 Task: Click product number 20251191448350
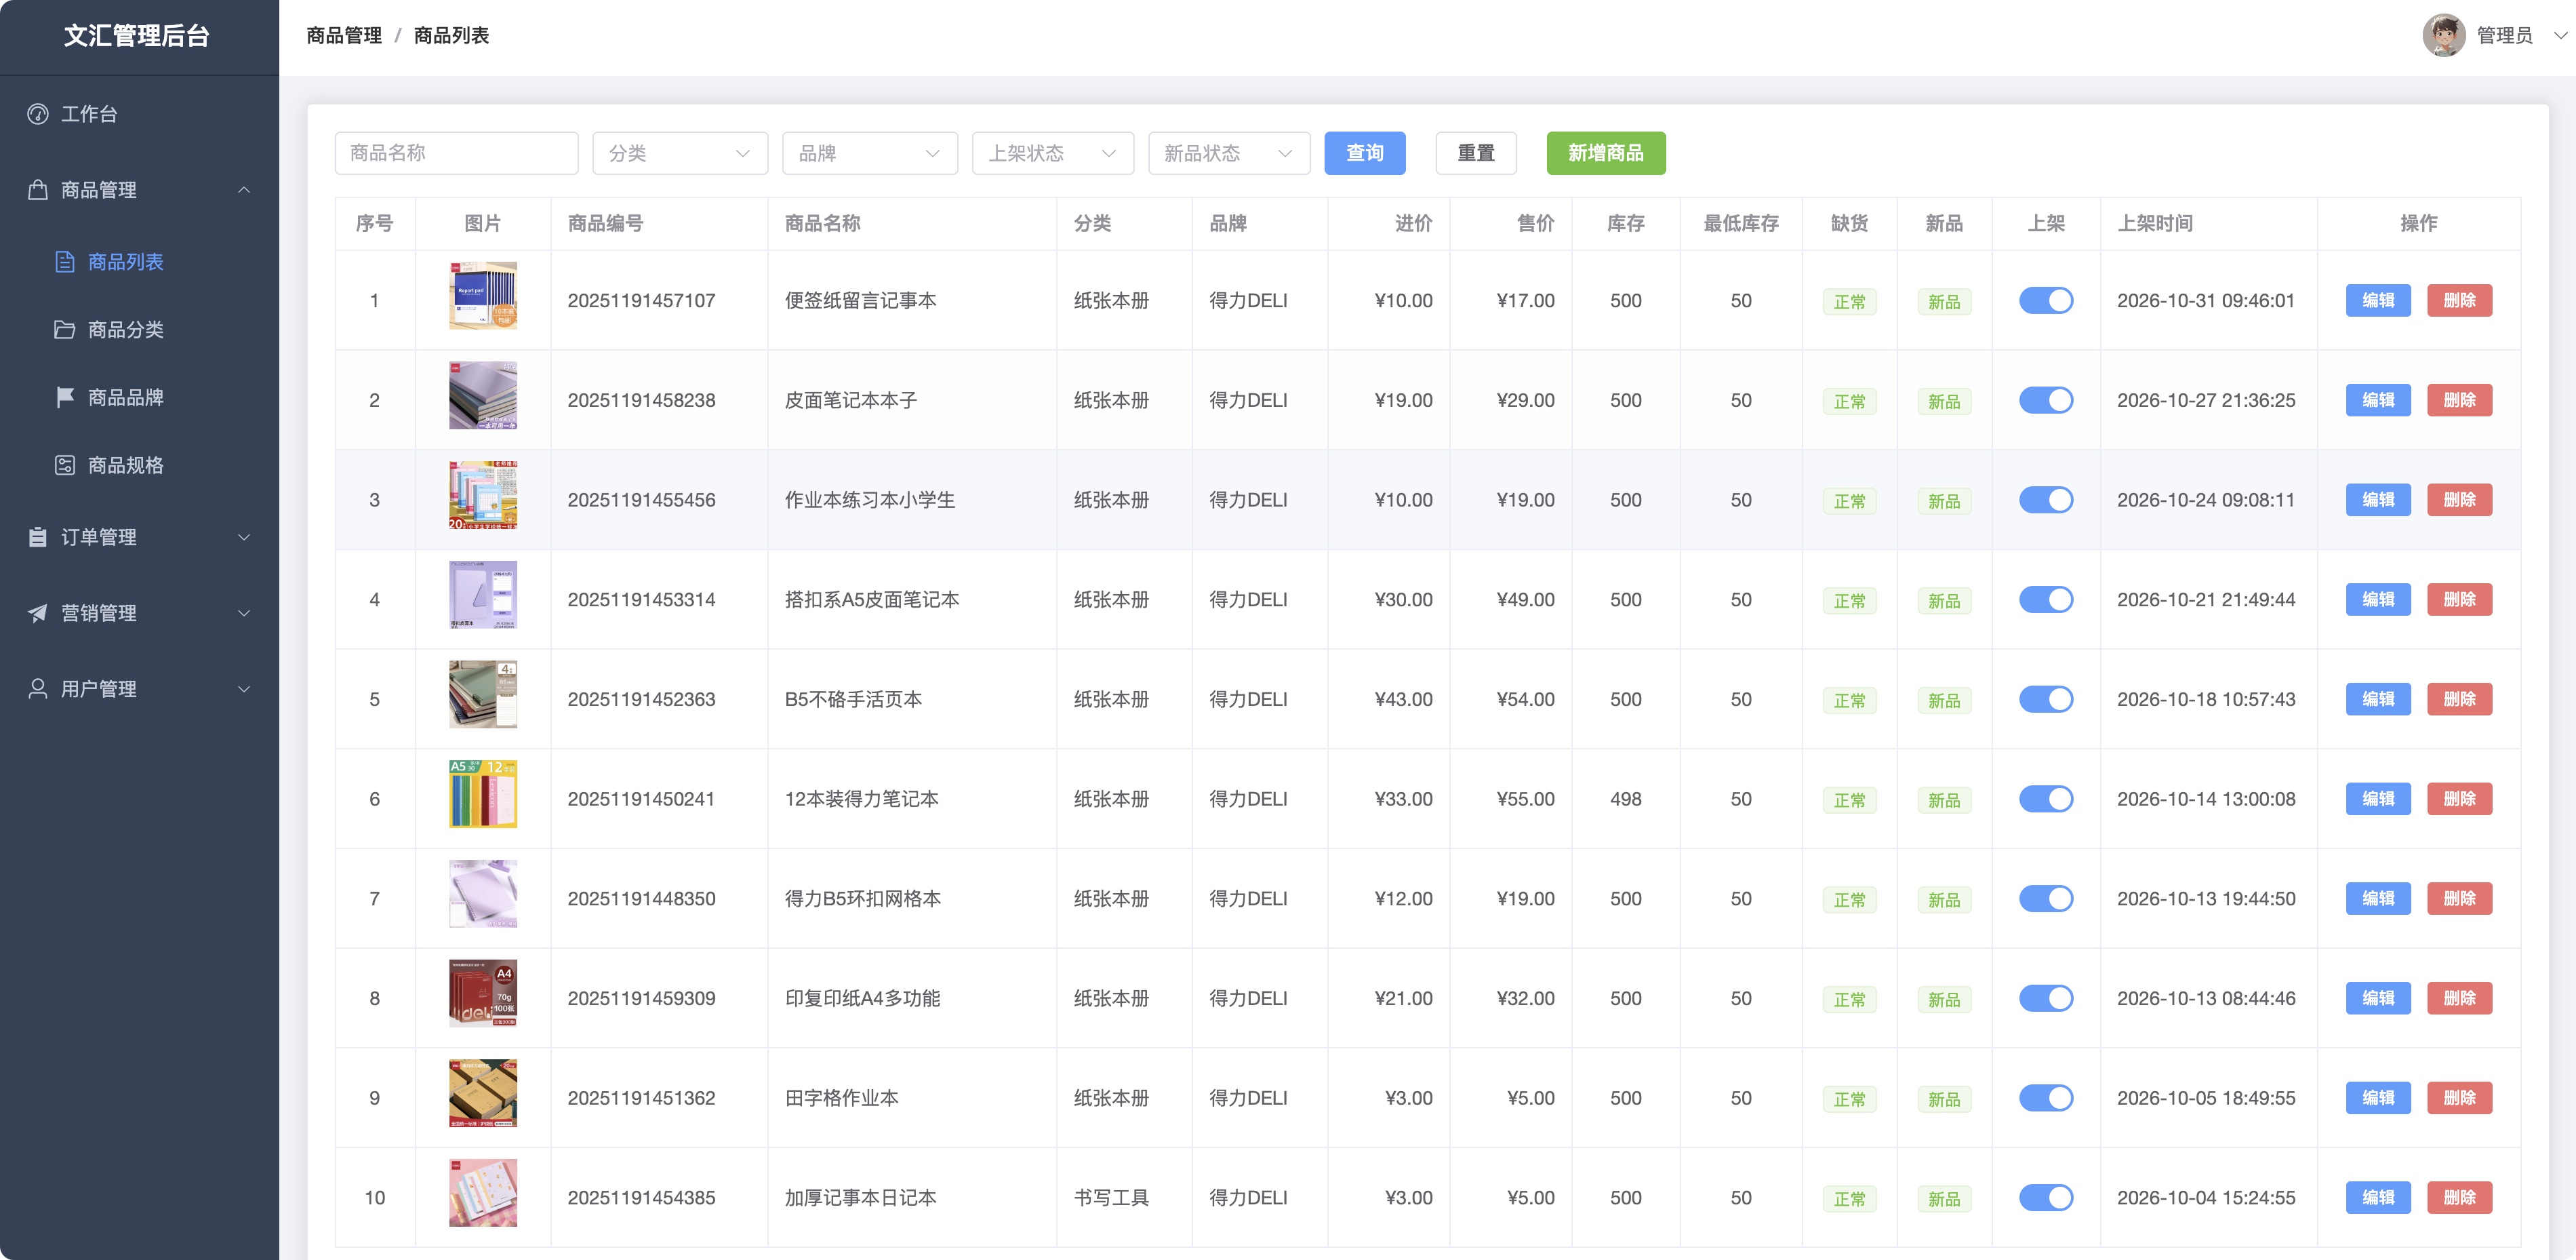pyautogui.click(x=641, y=899)
